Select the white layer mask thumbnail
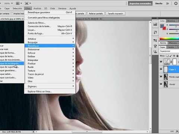This screenshot has height=134, width=179. pos(175,62)
